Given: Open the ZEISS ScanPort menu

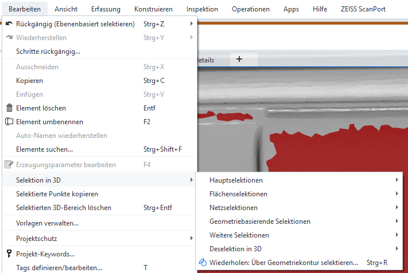Looking at the screenshot, I should [x=363, y=9].
